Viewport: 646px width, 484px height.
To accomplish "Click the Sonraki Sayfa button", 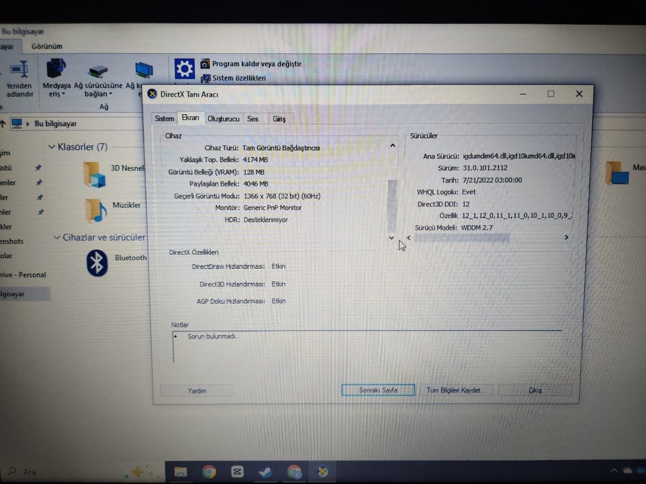I will [x=378, y=390].
